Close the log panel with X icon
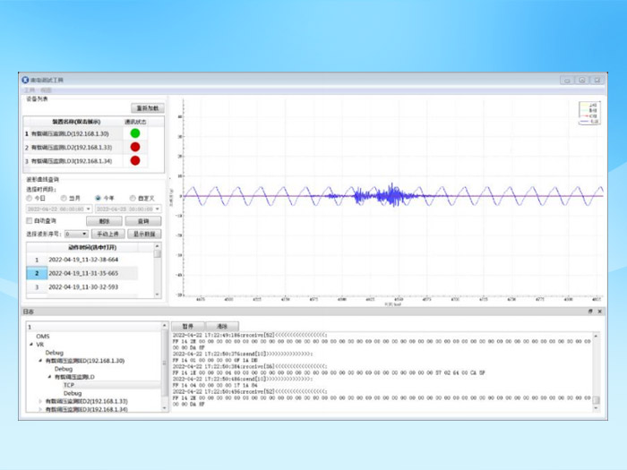This screenshot has width=627, height=470. 600,312
